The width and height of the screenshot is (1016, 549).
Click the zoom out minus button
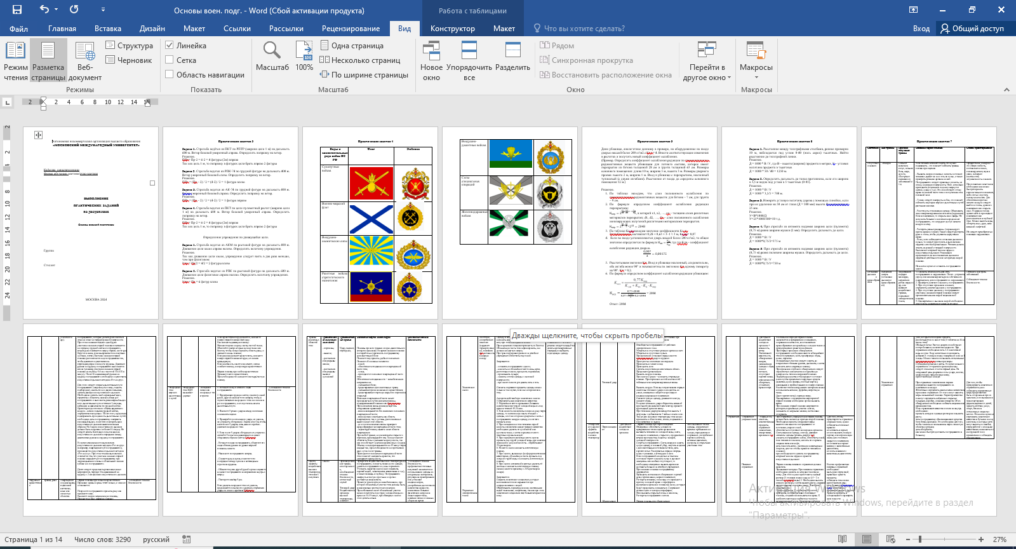[x=909, y=539]
